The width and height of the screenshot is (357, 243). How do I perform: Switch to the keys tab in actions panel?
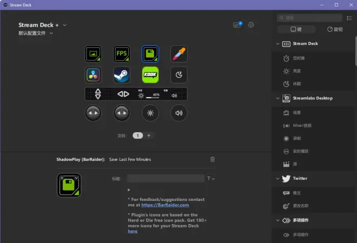click(296, 29)
